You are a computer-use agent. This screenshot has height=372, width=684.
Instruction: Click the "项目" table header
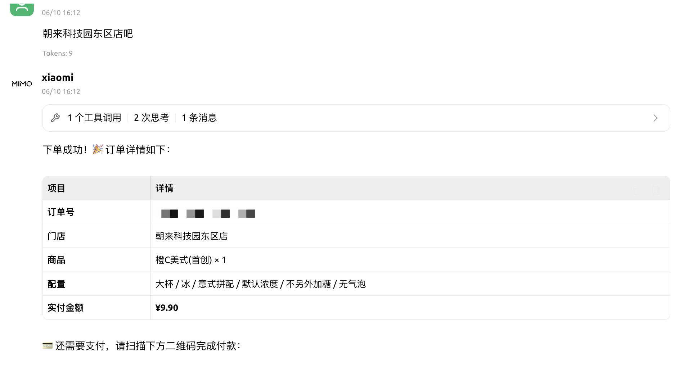56,188
